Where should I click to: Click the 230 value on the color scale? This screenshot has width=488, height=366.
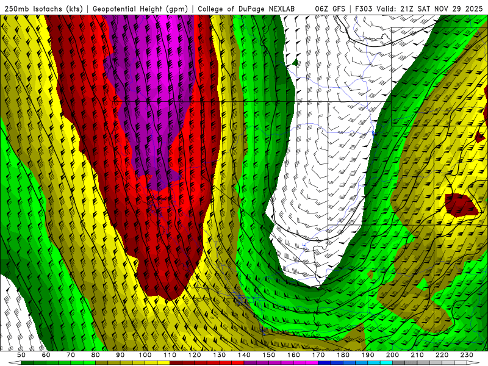tap(467, 355)
